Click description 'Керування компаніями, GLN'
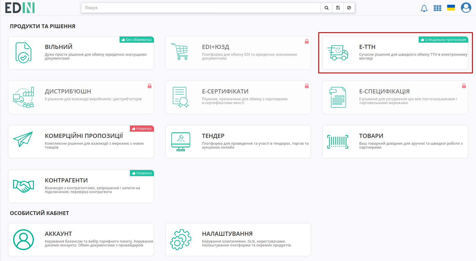The width and height of the screenshot is (476, 261). [x=247, y=243]
